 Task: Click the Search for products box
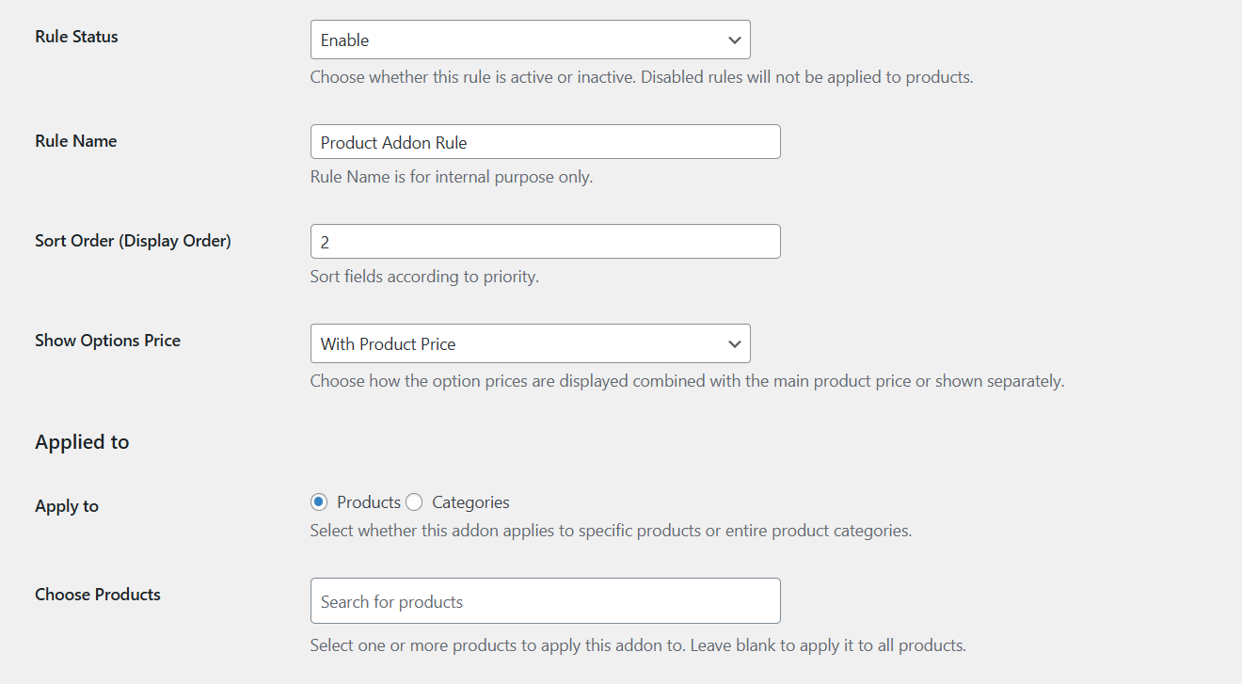tap(545, 601)
